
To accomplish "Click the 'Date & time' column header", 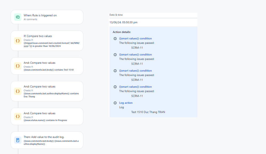I will pyautogui.click(x=116, y=15).
